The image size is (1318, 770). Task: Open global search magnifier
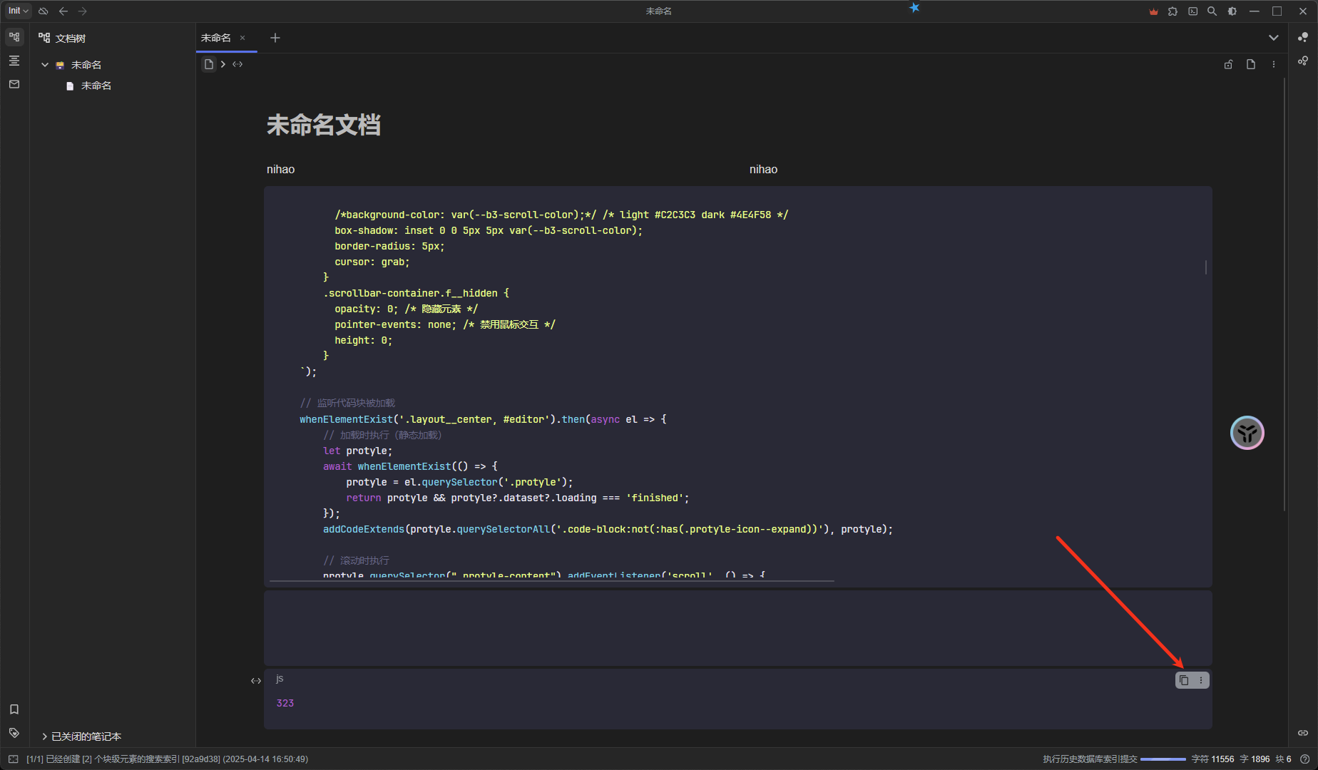click(1212, 11)
